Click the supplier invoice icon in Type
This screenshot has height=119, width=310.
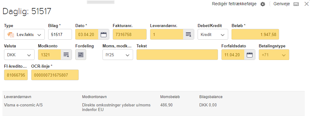point(11,35)
